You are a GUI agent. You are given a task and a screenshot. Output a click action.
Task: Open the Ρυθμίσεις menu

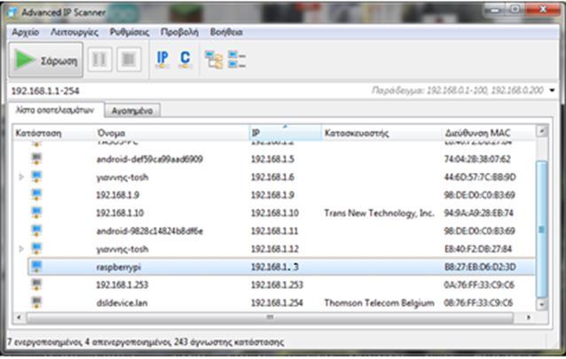[130, 32]
